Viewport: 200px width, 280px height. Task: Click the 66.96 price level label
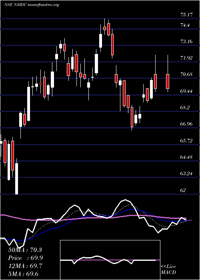(x=186, y=124)
